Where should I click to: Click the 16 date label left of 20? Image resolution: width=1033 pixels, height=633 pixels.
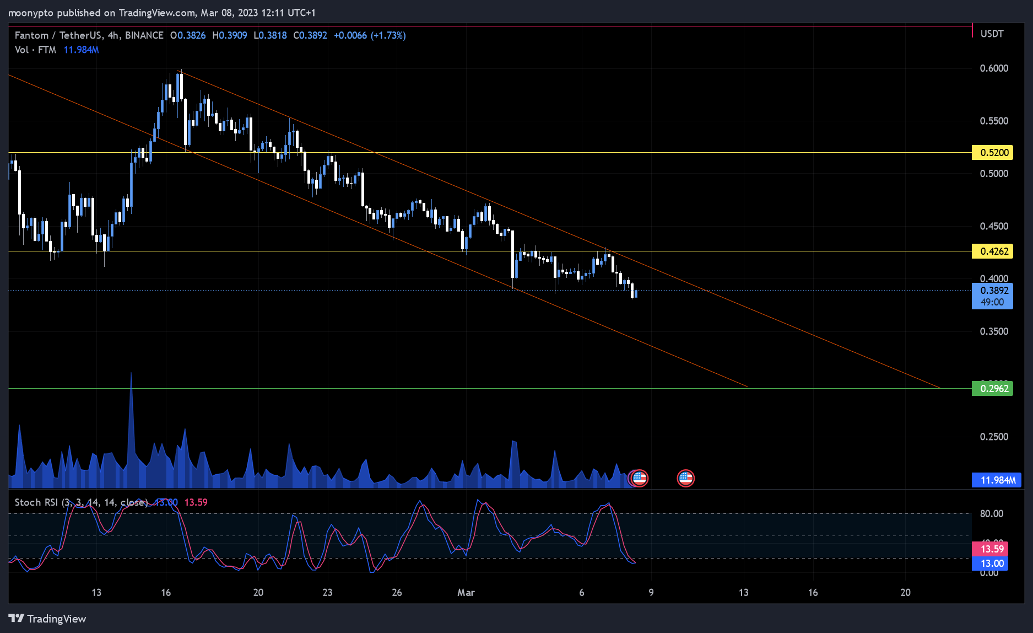pos(166,593)
